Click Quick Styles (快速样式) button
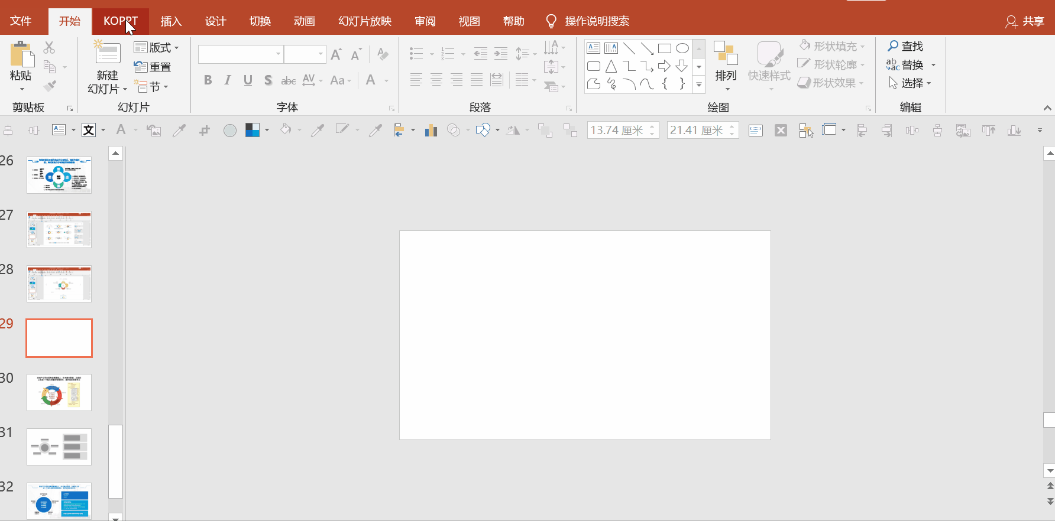 click(769, 66)
